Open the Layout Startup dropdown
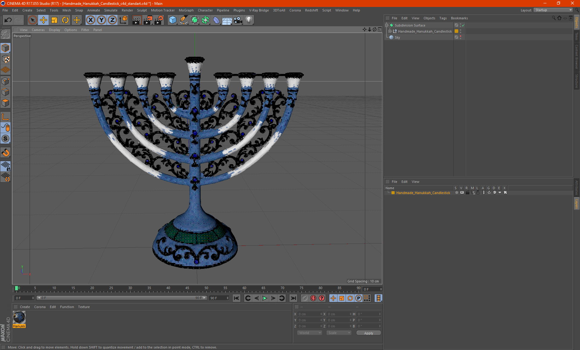Viewport: 580px width, 350px height. point(553,10)
